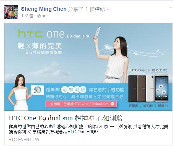
Task: Click the link description text
Action: point(88,129)
